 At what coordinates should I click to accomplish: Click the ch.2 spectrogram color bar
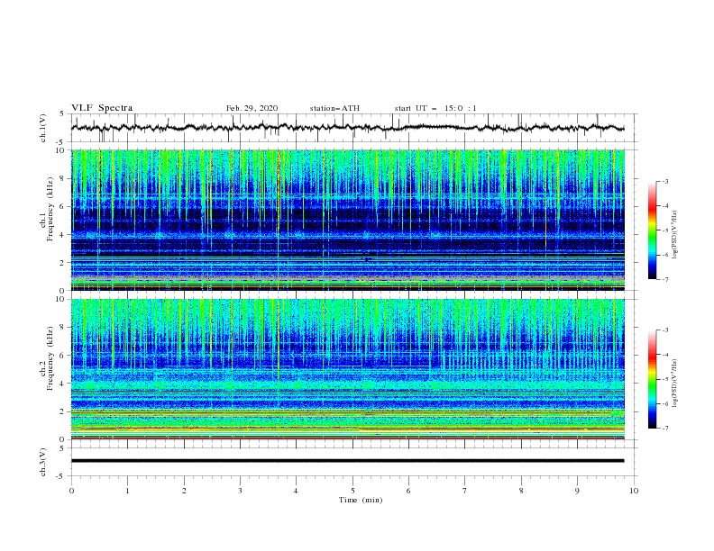point(653,379)
